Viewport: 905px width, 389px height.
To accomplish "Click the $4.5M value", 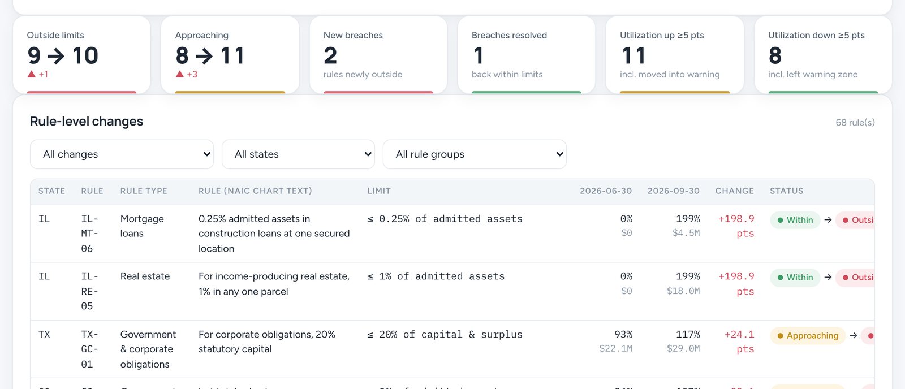I will point(686,233).
